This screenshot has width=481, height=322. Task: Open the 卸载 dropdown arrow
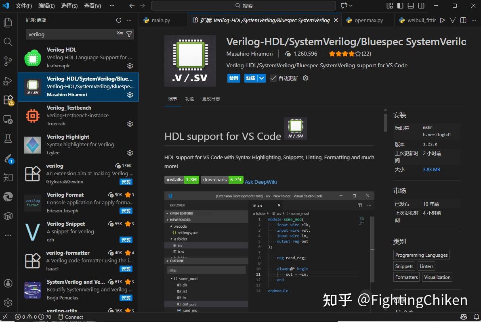tap(260, 78)
